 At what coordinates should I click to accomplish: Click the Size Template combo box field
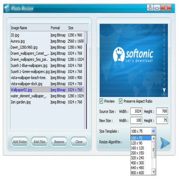143,131
